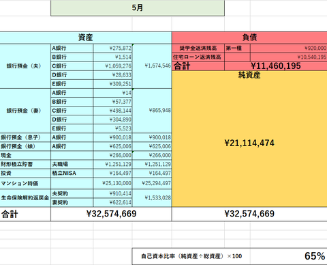Select ¥32,574,669 total beside bottom 合計 label

[x=111, y=214]
